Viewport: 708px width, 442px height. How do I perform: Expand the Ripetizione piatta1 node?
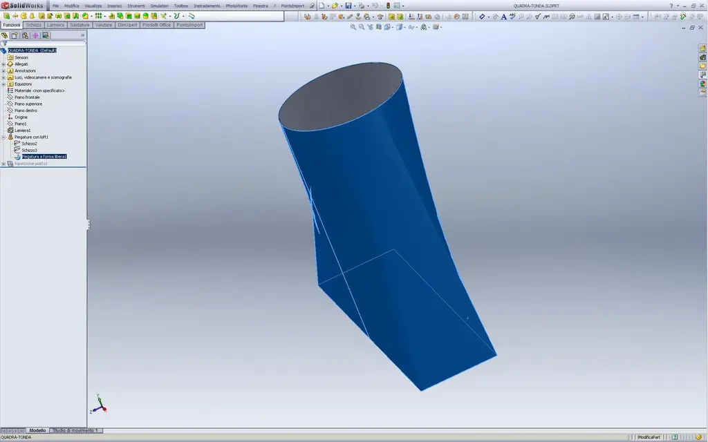(x=3, y=164)
